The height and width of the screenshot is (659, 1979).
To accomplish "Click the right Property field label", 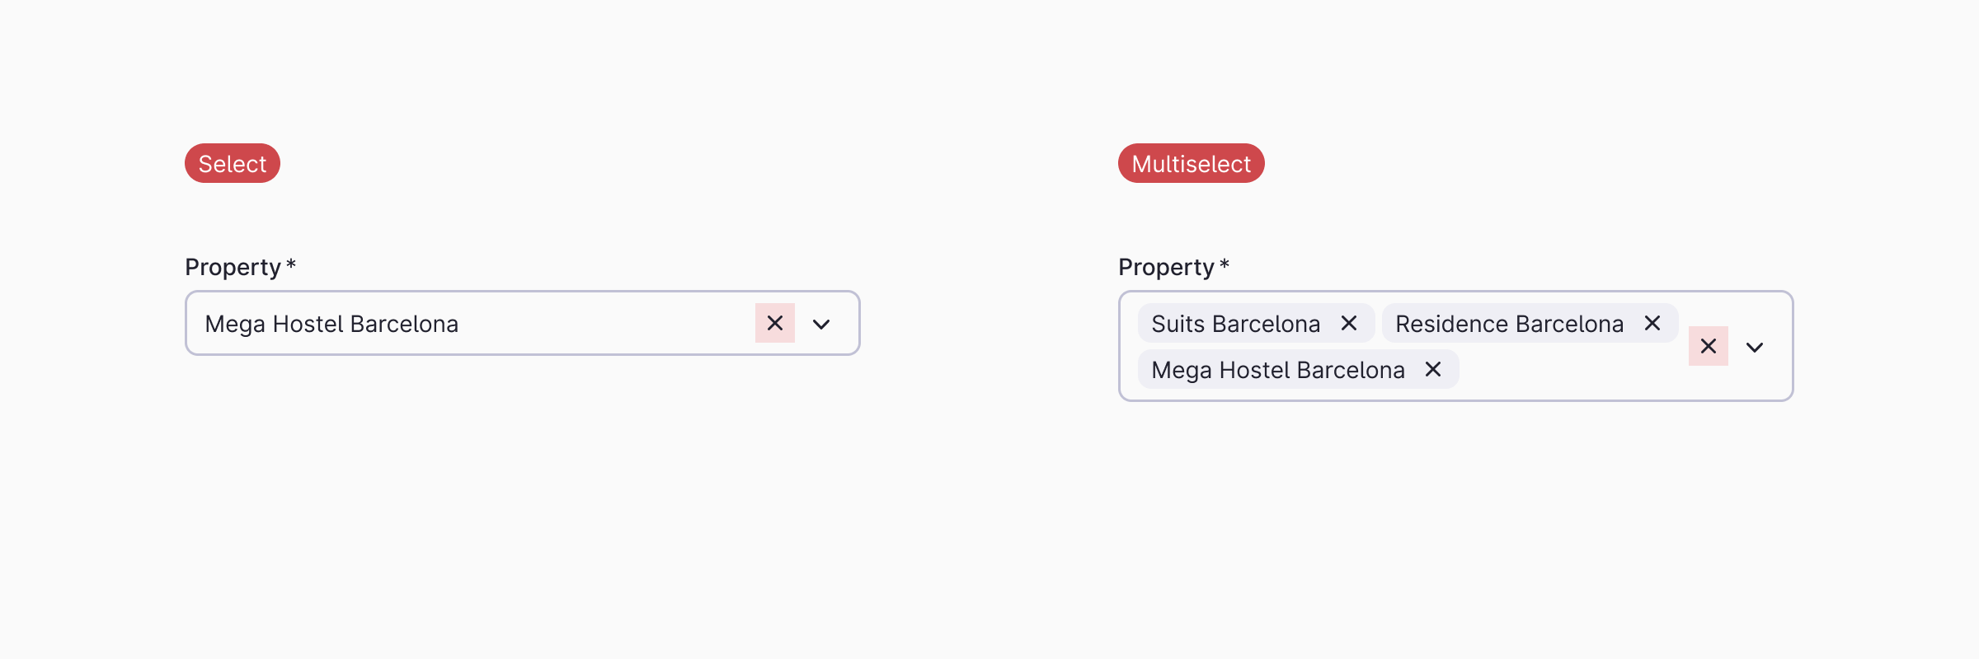I will (x=1174, y=266).
